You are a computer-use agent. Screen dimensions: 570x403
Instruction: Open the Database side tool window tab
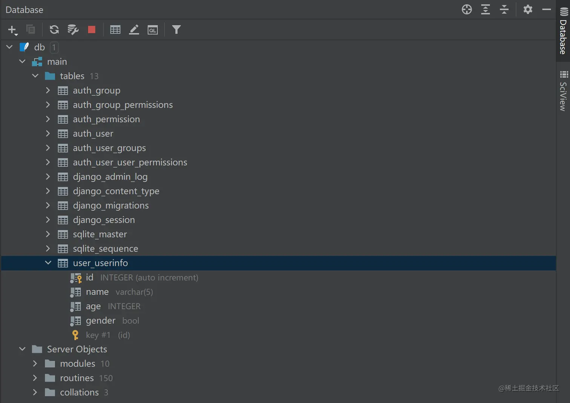pyautogui.click(x=563, y=31)
